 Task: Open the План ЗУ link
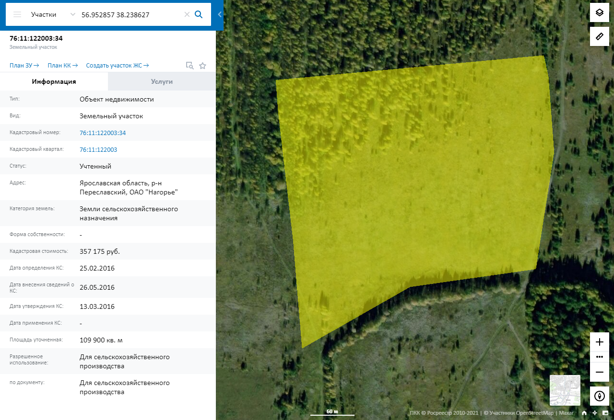pyautogui.click(x=24, y=66)
